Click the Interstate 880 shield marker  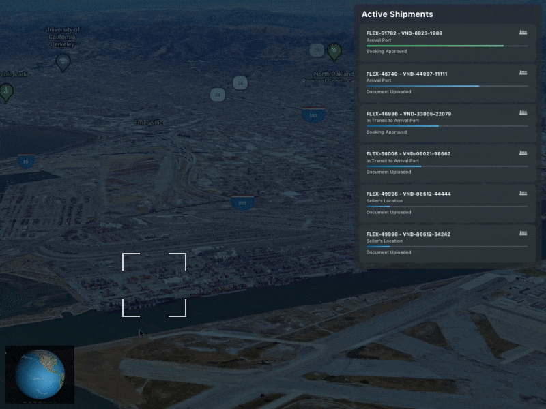pyautogui.click(x=242, y=202)
